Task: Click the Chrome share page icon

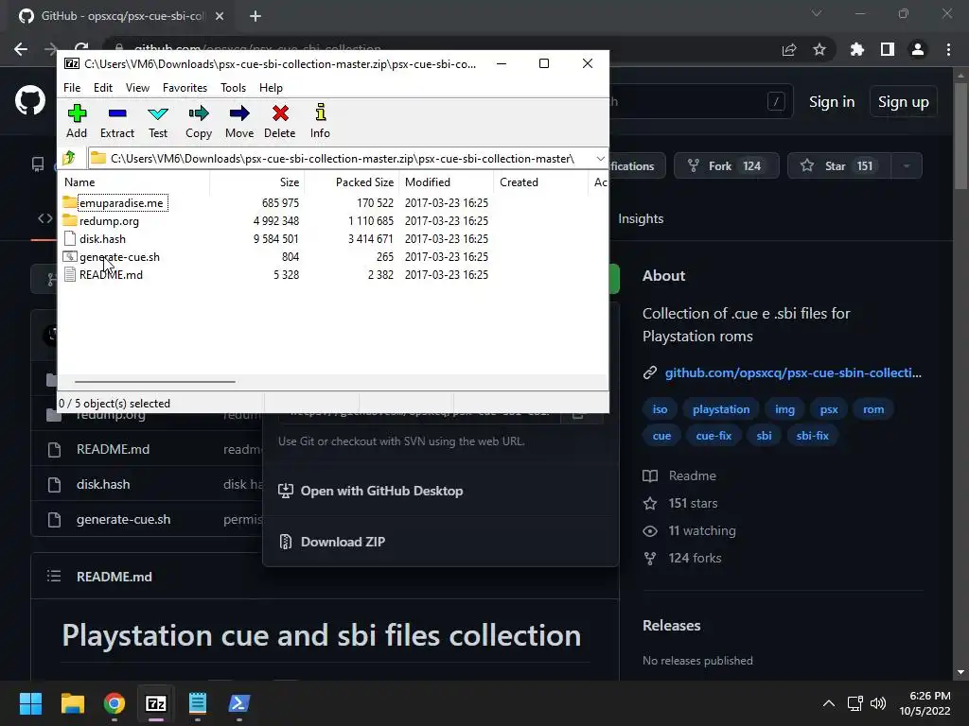Action: coord(789,49)
